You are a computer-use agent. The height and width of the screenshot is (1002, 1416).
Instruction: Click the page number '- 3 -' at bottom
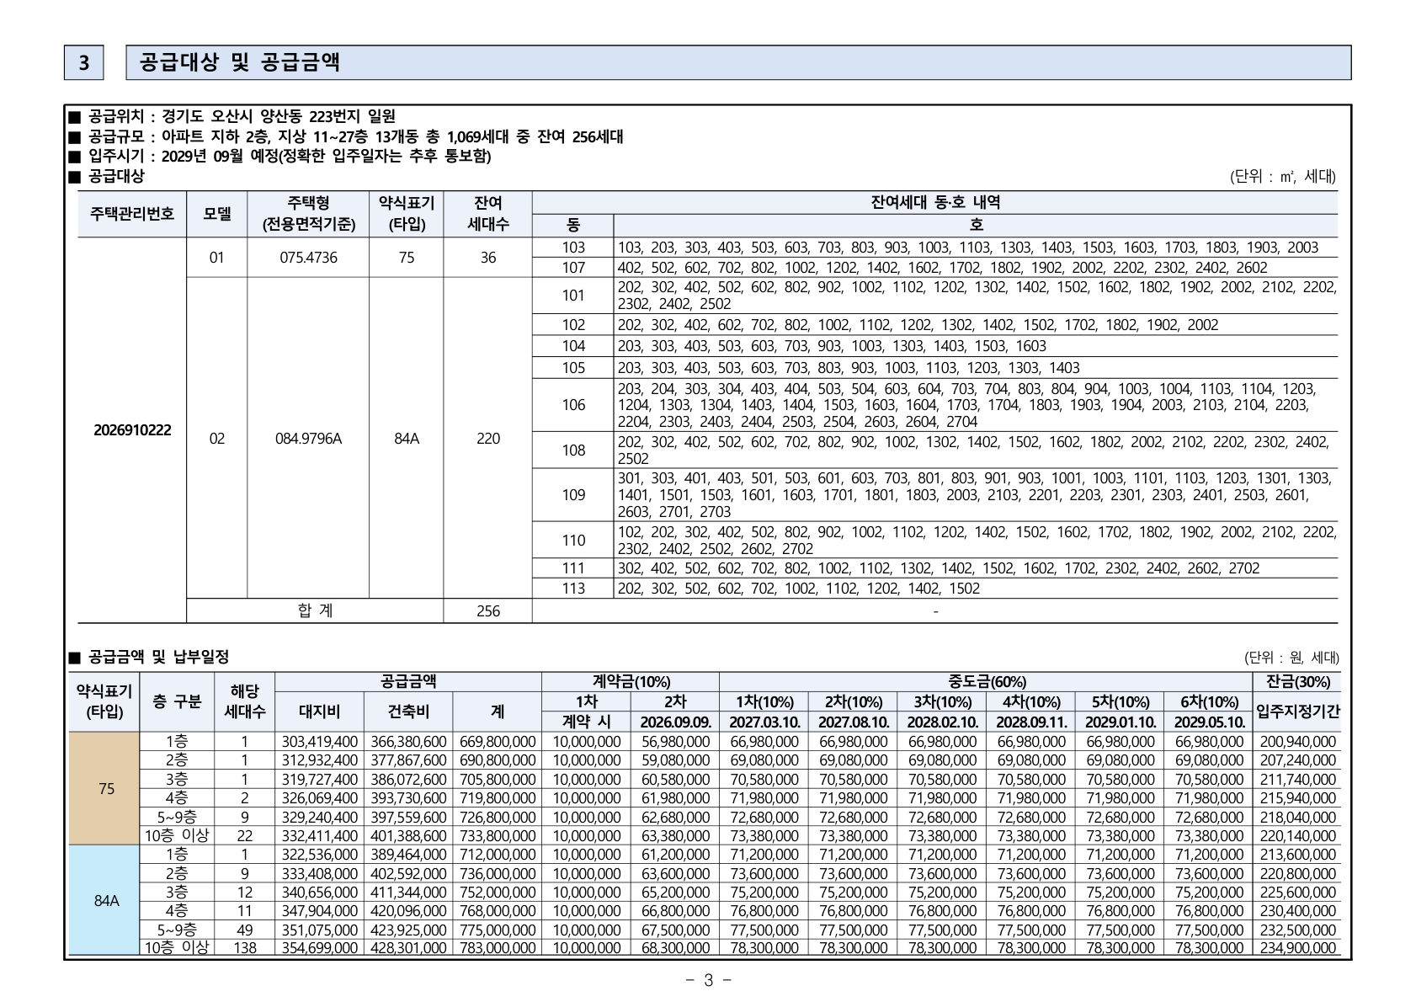(x=707, y=980)
